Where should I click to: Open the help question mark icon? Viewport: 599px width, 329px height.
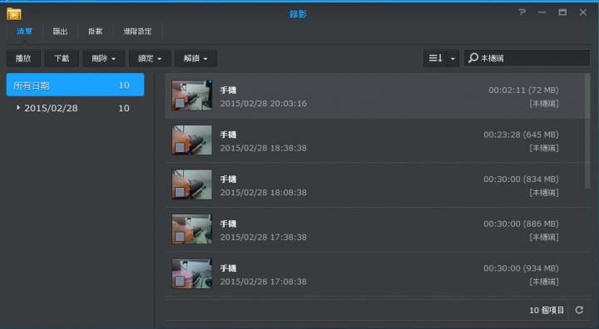[522, 12]
